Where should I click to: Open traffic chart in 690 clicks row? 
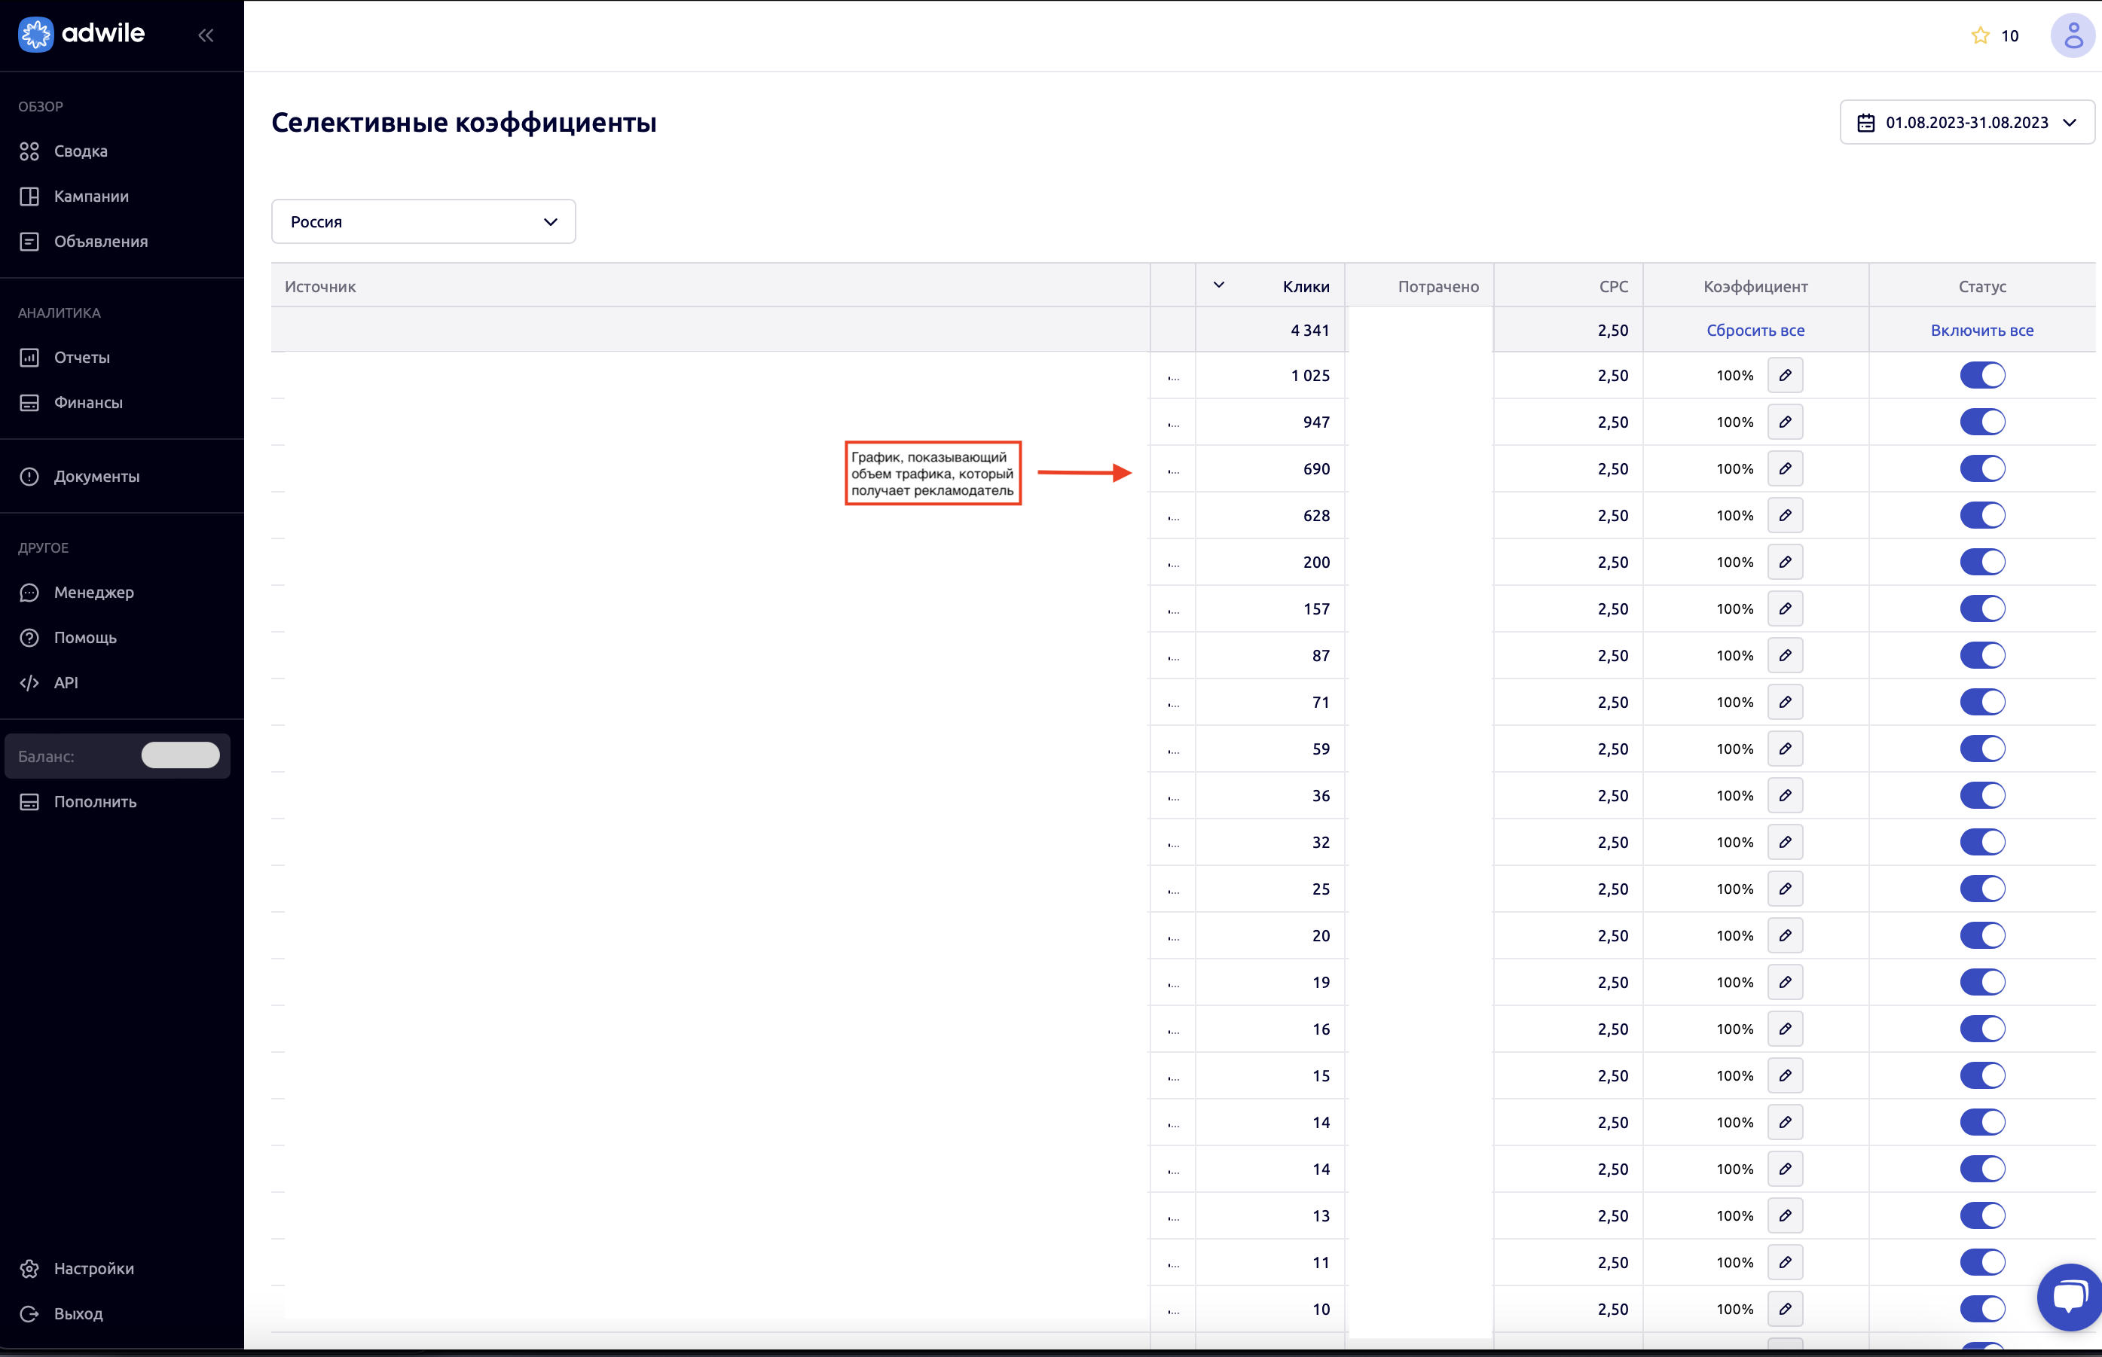tap(1173, 471)
